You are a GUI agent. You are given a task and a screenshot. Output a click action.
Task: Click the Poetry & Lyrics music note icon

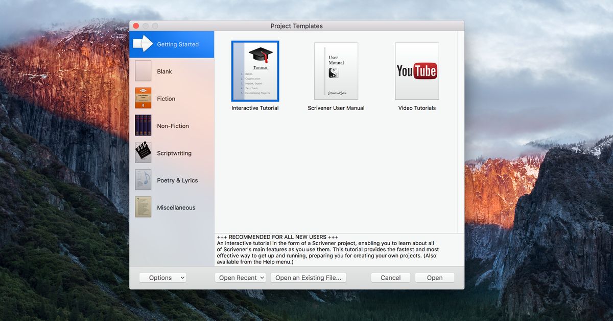tap(143, 180)
